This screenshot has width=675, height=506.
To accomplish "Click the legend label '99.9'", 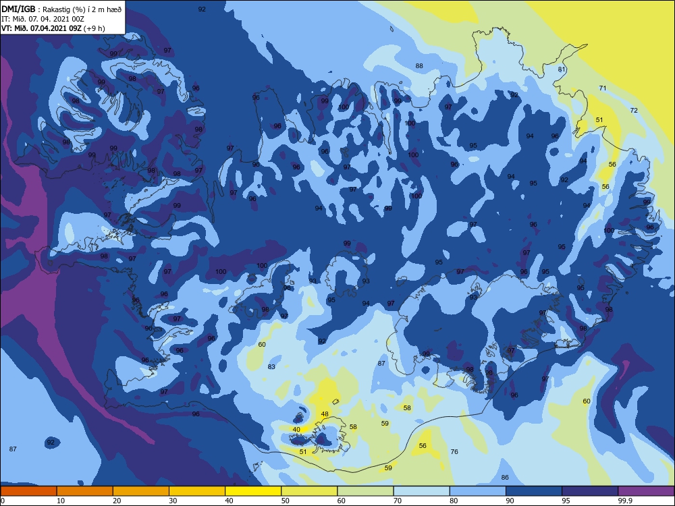I will (625, 501).
